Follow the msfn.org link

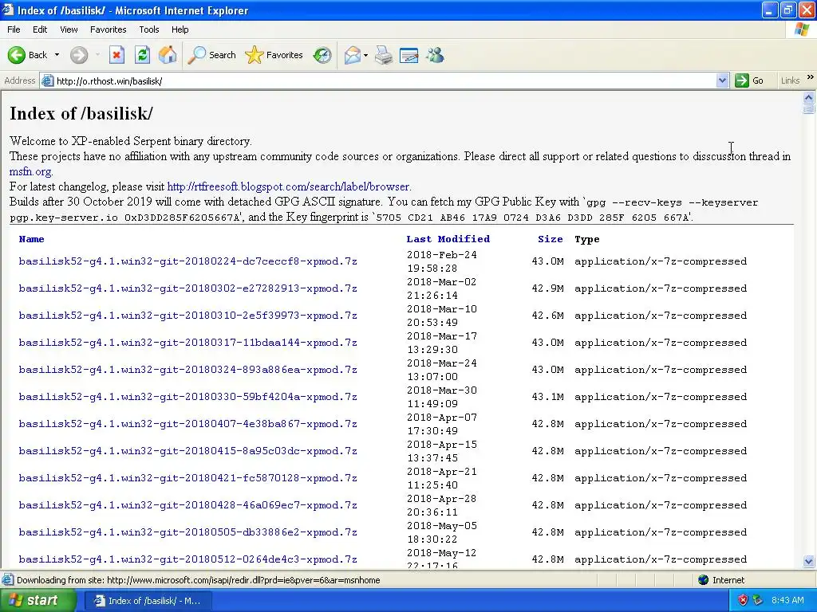pos(31,171)
